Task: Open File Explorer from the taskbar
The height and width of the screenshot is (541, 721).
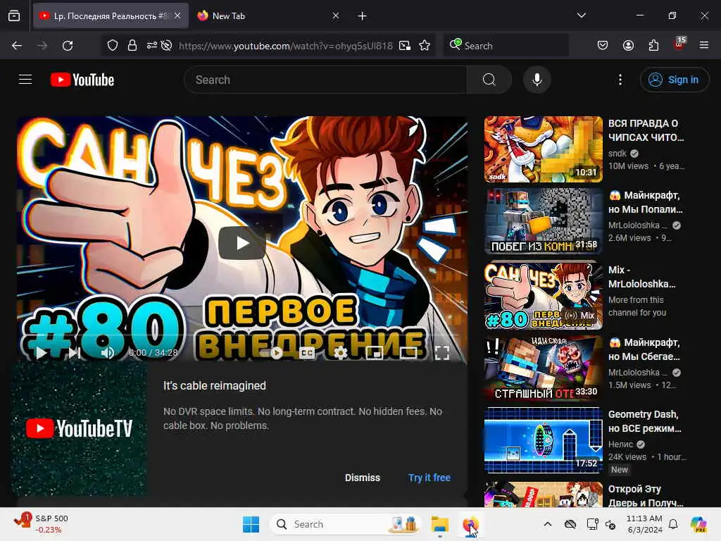Action: [x=439, y=524]
